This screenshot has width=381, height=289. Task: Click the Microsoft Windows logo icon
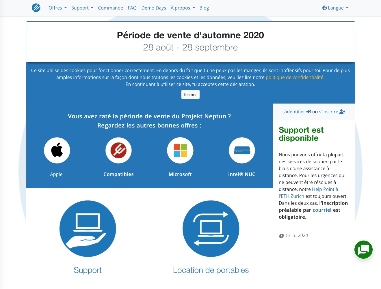[180, 150]
